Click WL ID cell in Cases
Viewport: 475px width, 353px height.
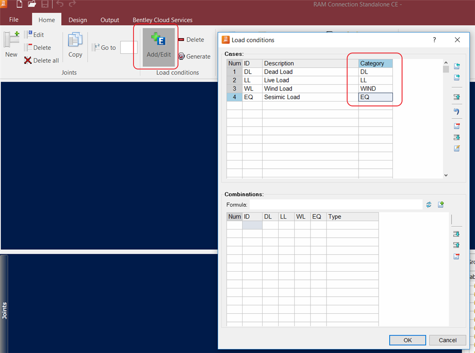point(252,89)
